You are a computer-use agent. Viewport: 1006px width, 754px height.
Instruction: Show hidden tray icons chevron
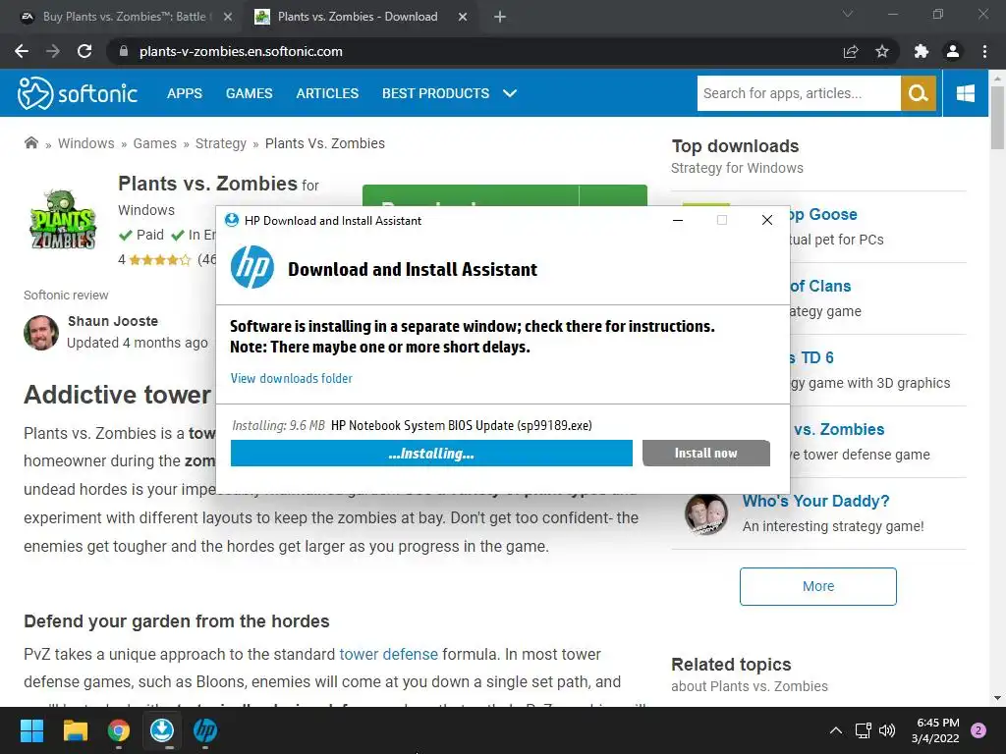coord(836,730)
